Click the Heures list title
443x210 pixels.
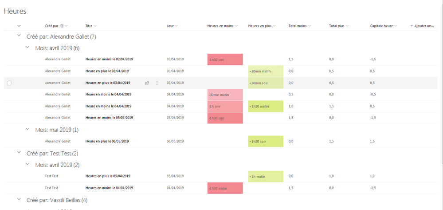coord(15,11)
